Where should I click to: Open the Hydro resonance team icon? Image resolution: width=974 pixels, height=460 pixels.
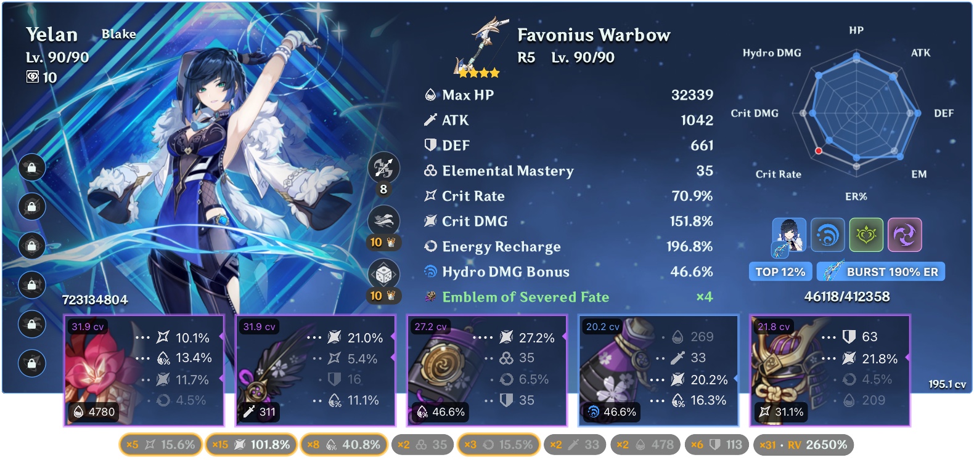pos(827,235)
